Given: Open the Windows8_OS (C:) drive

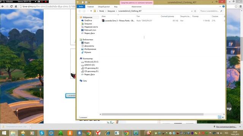Looking at the screenshot, I should pos(91,62).
